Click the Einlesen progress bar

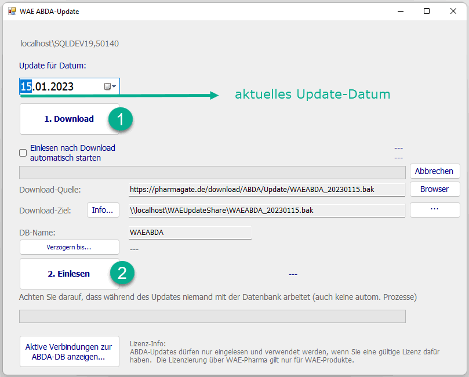pos(212,316)
